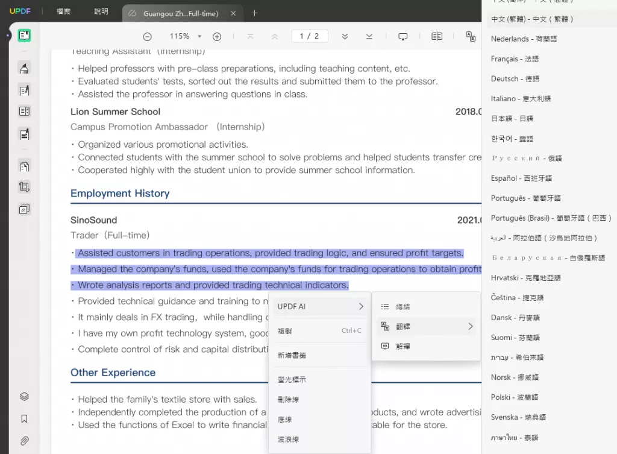
Task: Open the Attachments paperclip icon
Action: click(x=24, y=441)
